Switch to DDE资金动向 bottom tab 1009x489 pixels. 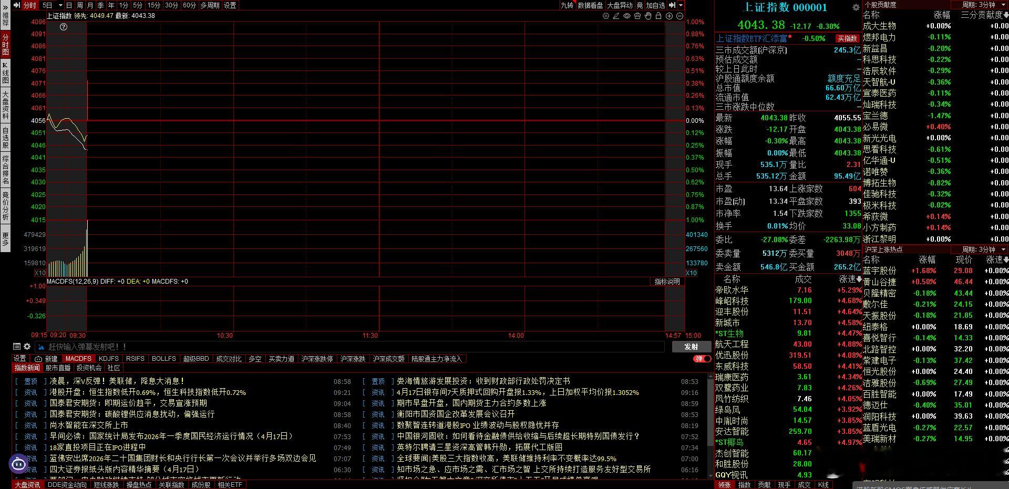pyautogui.click(x=67, y=485)
